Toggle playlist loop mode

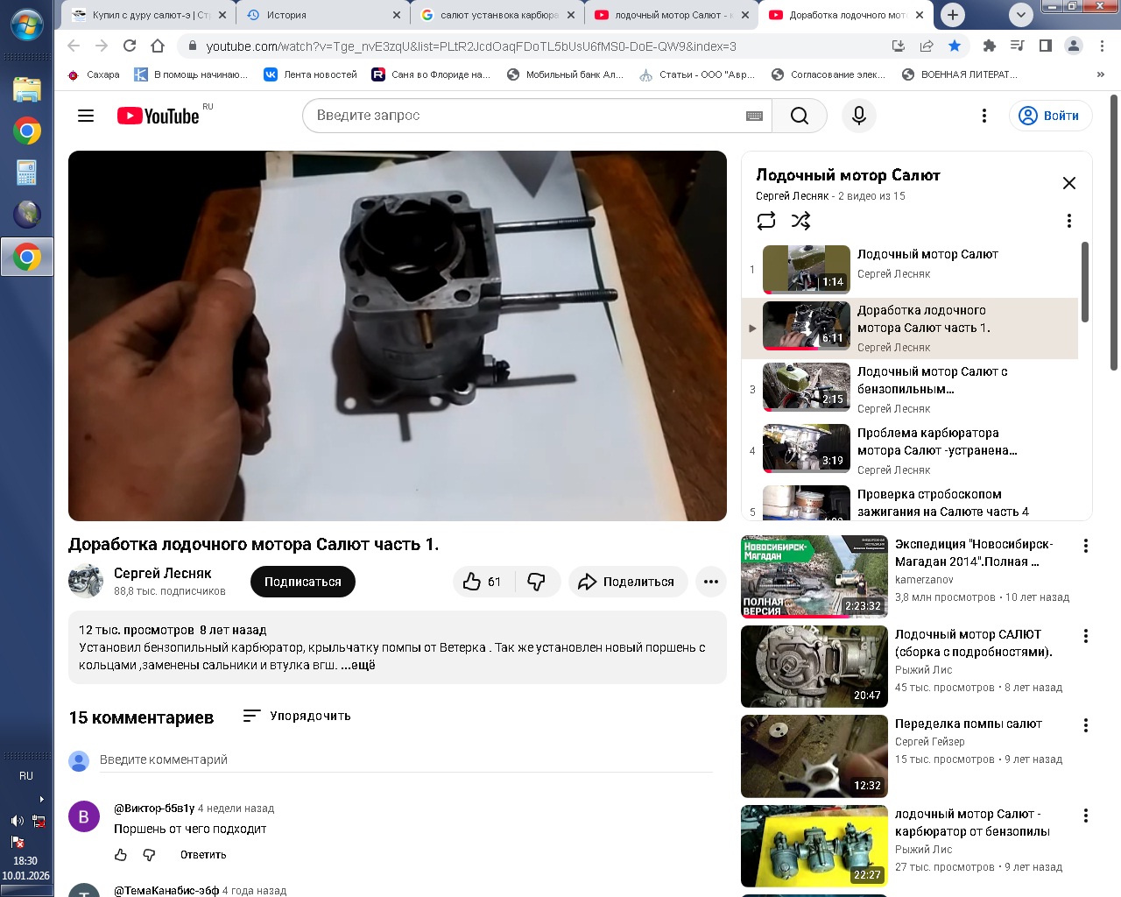point(766,221)
